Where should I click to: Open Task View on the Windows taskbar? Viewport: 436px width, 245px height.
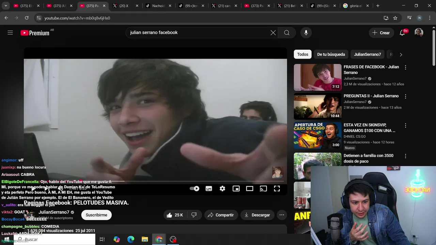click(x=102, y=240)
